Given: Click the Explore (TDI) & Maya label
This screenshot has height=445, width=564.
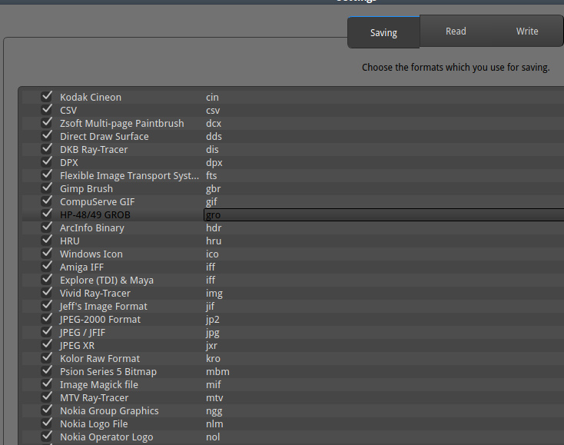Looking at the screenshot, I should 107,281.
